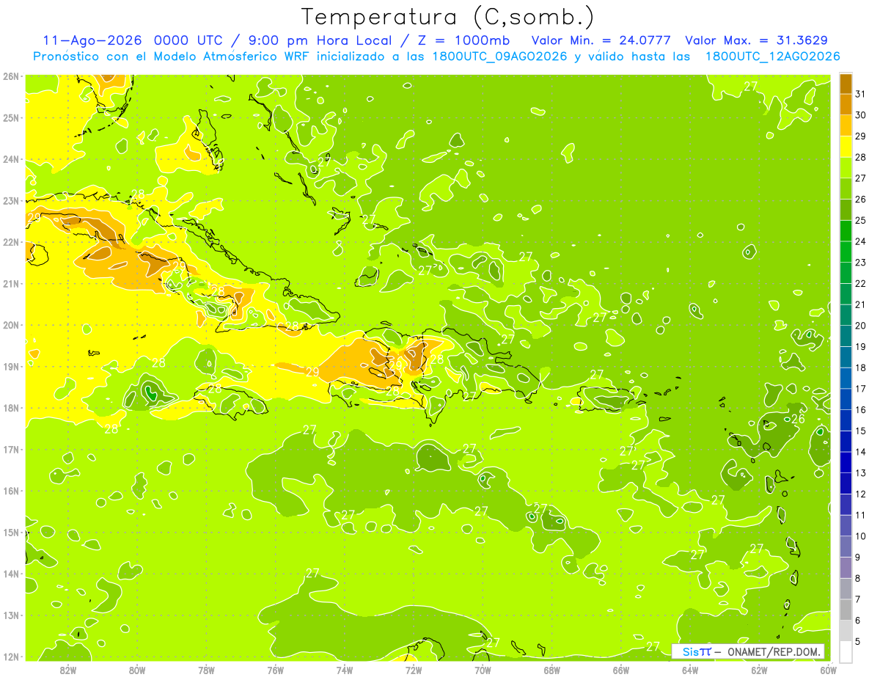Click the 60W longitude axis label
The height and width of the screenshot is (680, 880).
point(828,670)
